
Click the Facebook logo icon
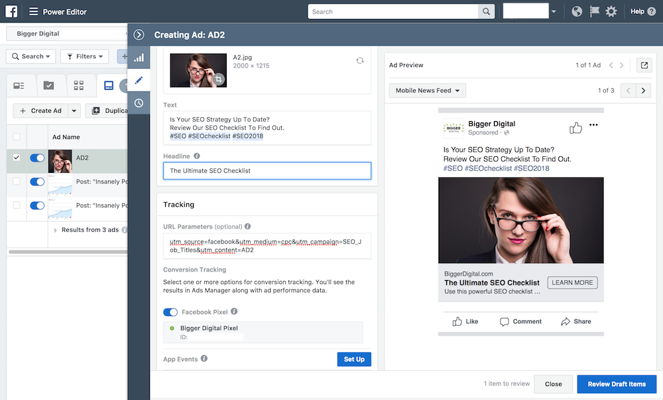pyautogui.click(x=11, y=11)
